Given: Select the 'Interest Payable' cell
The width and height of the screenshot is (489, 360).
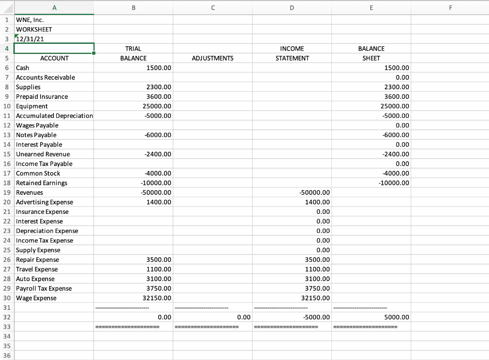Looking at the screenshot, I should (54, 144).
